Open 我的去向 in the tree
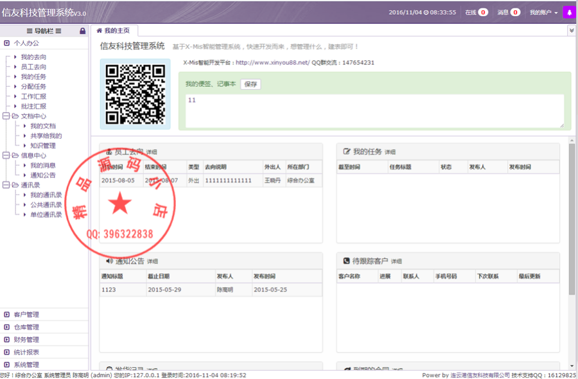This screenshot has height=379, width=578. [33, 57]
